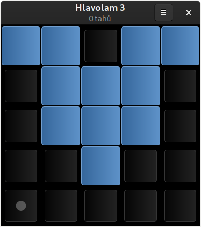Viewport: 201px width, 227px height.
Task: Toggle the dark first tile in the second row
Action: pyautogui.click(x=21, y=86)
